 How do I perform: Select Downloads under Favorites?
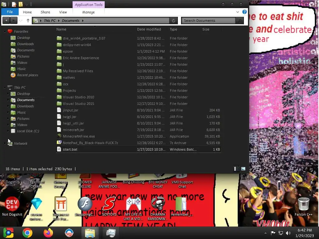coord(26,44)
